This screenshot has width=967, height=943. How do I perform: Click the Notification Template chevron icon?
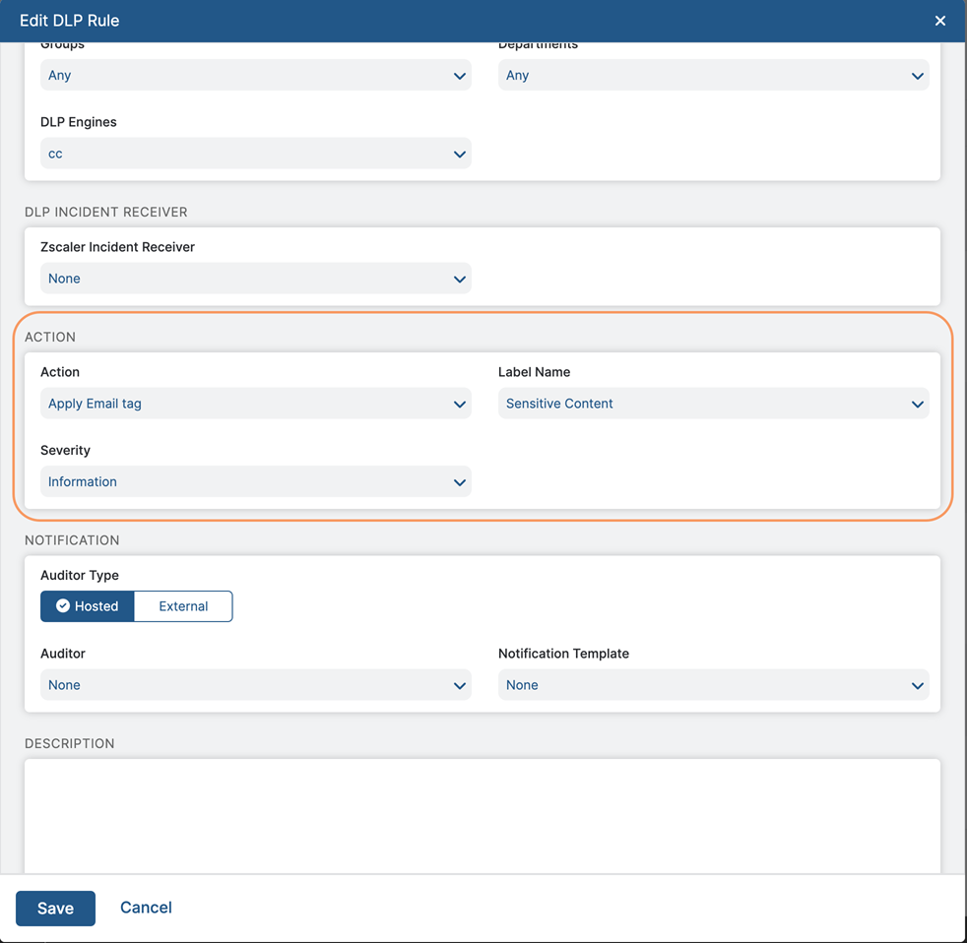917,684
